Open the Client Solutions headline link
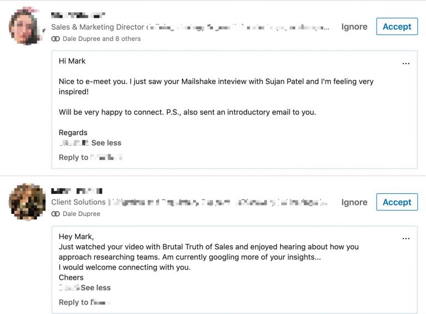 189,202
